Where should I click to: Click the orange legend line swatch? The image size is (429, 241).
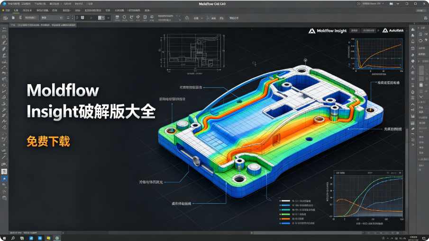[286, 219]
